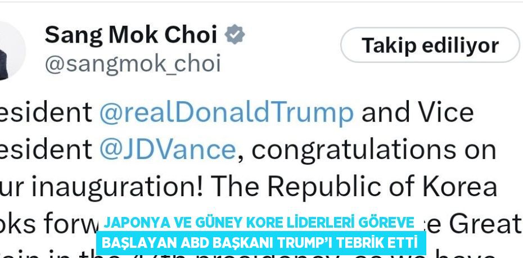Follow the @JDVance mention link
The height and width of the screenshot is (258, 523).
pyautogui.click(x=167, y=149)
